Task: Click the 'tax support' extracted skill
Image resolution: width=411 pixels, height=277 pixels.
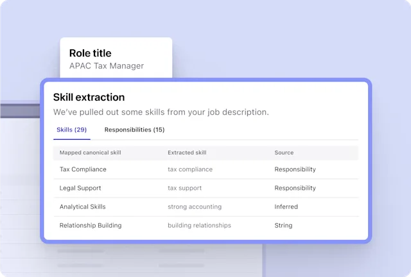Action: tap(185, 188)
